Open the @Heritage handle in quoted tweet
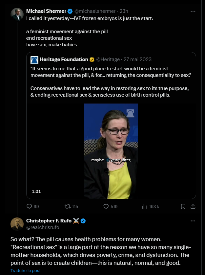The height and width of the screenshot is (275, 205). (108, 59)
